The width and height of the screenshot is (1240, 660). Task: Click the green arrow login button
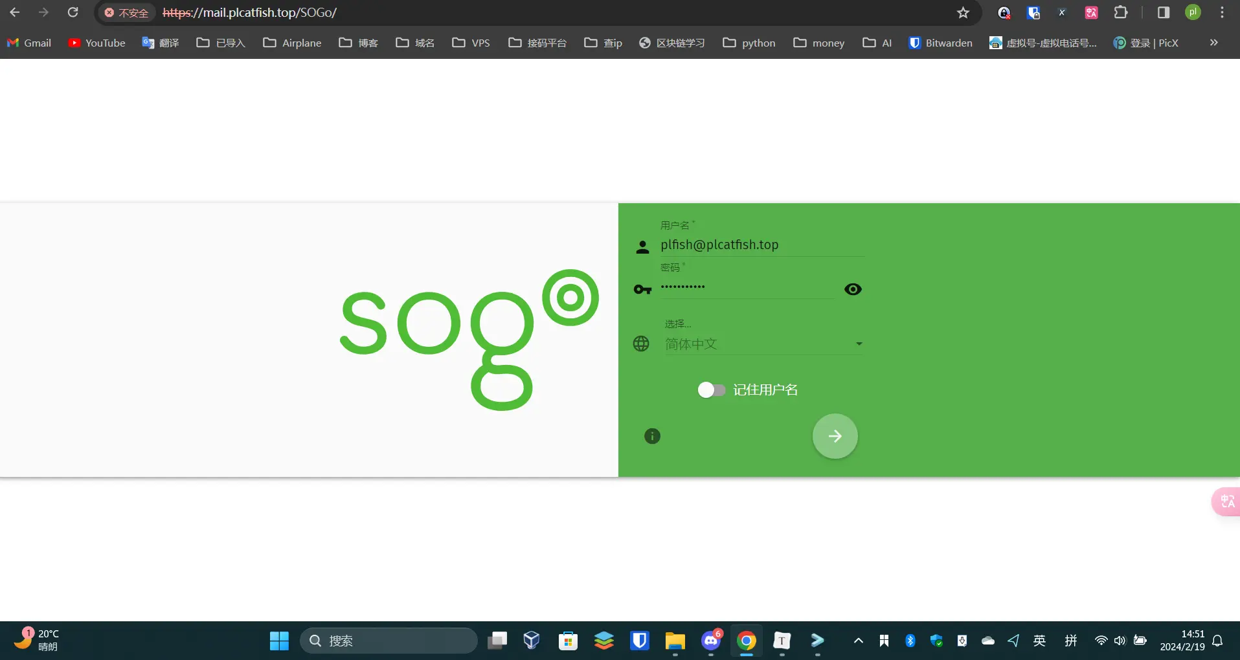[x=835, y=436]
